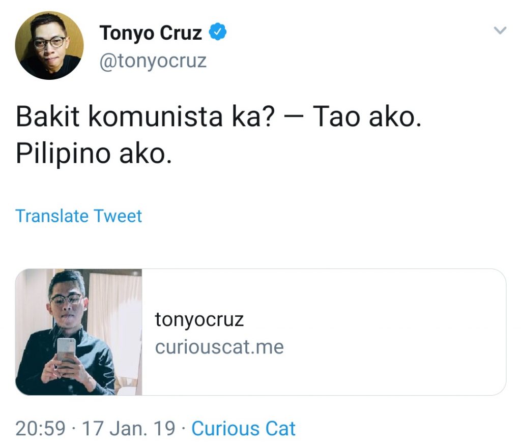Viewport: 521px width, 447px height.
Task: Click the word 'Bakit' in the tweet
Action: 47,117
